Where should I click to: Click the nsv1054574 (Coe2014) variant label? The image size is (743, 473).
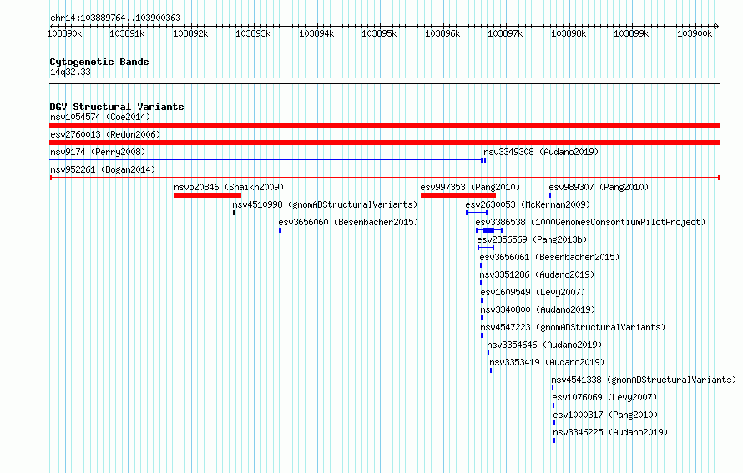pyautogui.click(x=100, y=117)
